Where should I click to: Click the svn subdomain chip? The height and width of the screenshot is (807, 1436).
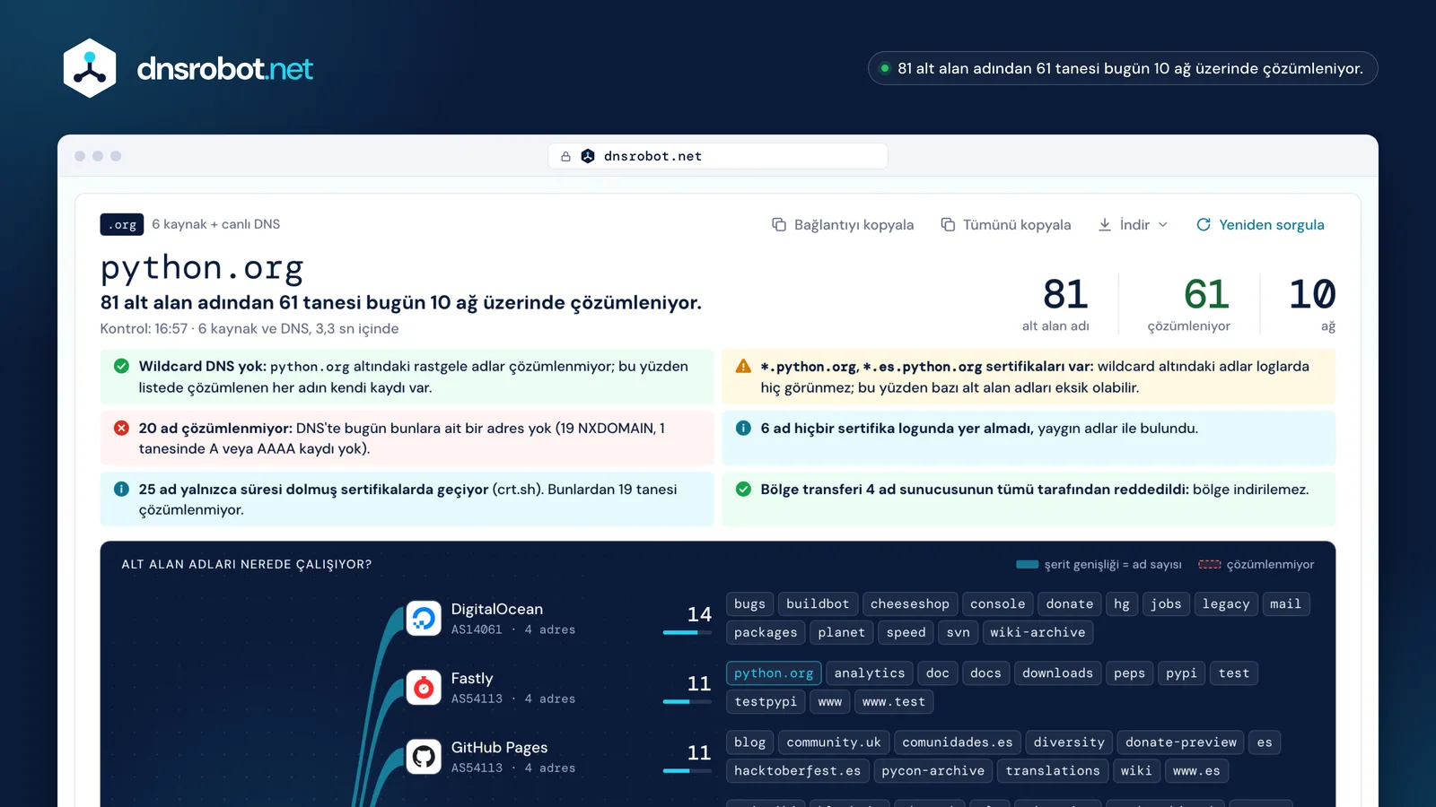[x=959, y=633]
